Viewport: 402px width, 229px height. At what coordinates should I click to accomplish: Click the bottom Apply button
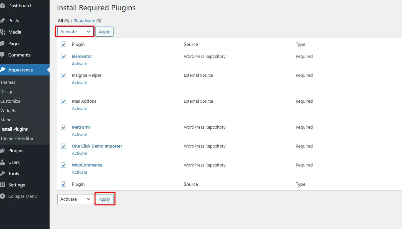(104, 199)
